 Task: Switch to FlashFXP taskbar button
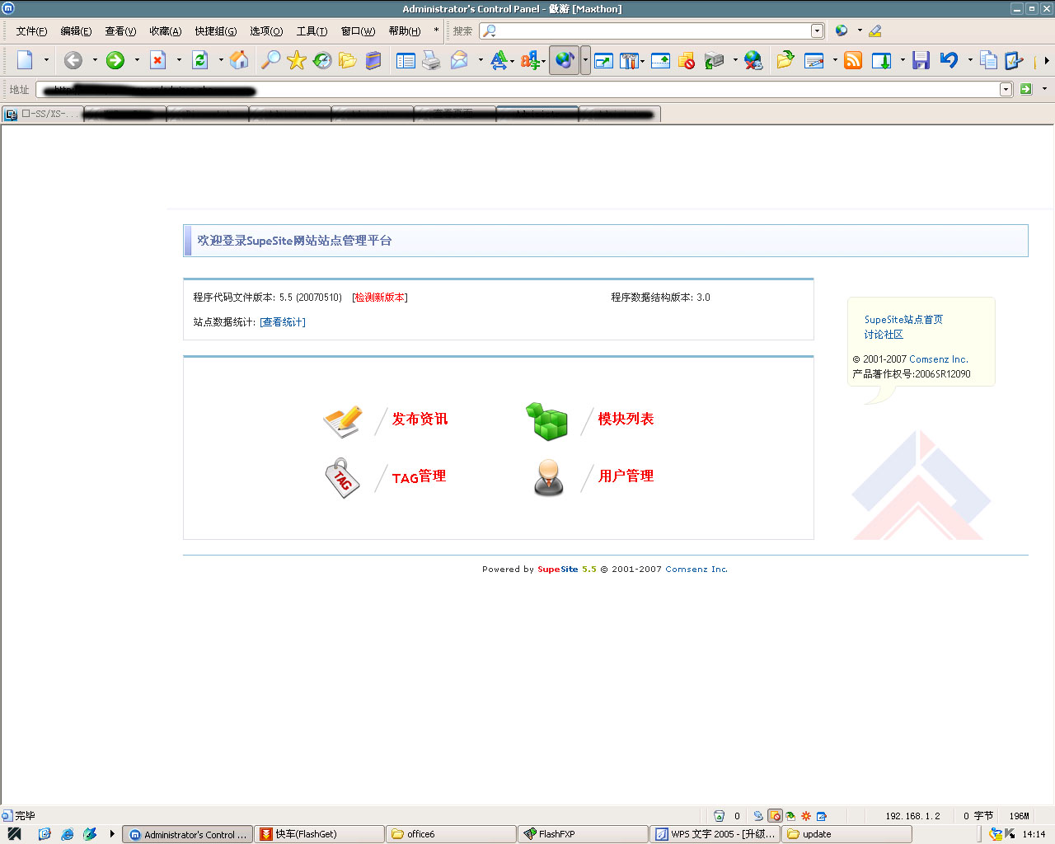[583, 834]
